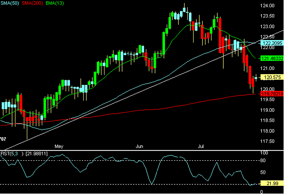Select the 122.2095 SMA(50) value tag
The height and width of the screenshot is (194, 284).
coord(272,43)
